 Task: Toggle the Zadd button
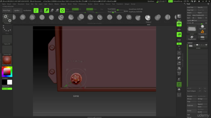[x=90, y=9]
